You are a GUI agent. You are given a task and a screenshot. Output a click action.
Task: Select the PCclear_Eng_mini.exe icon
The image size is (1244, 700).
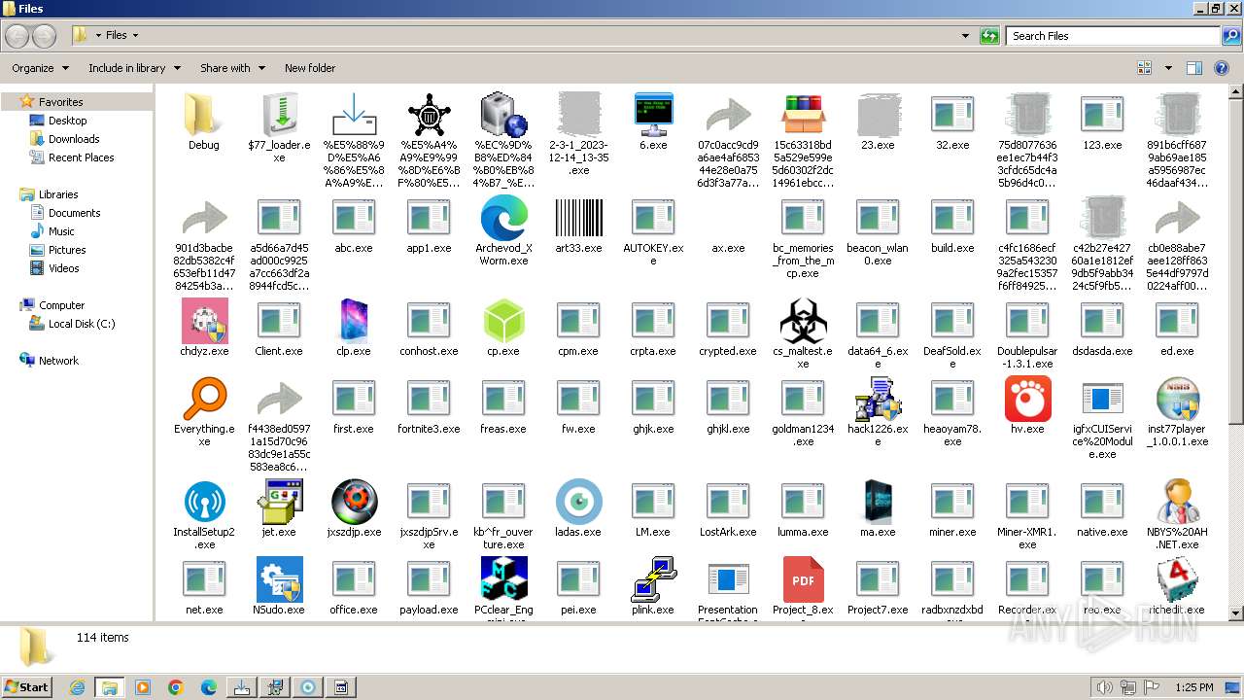click(503, 579)
